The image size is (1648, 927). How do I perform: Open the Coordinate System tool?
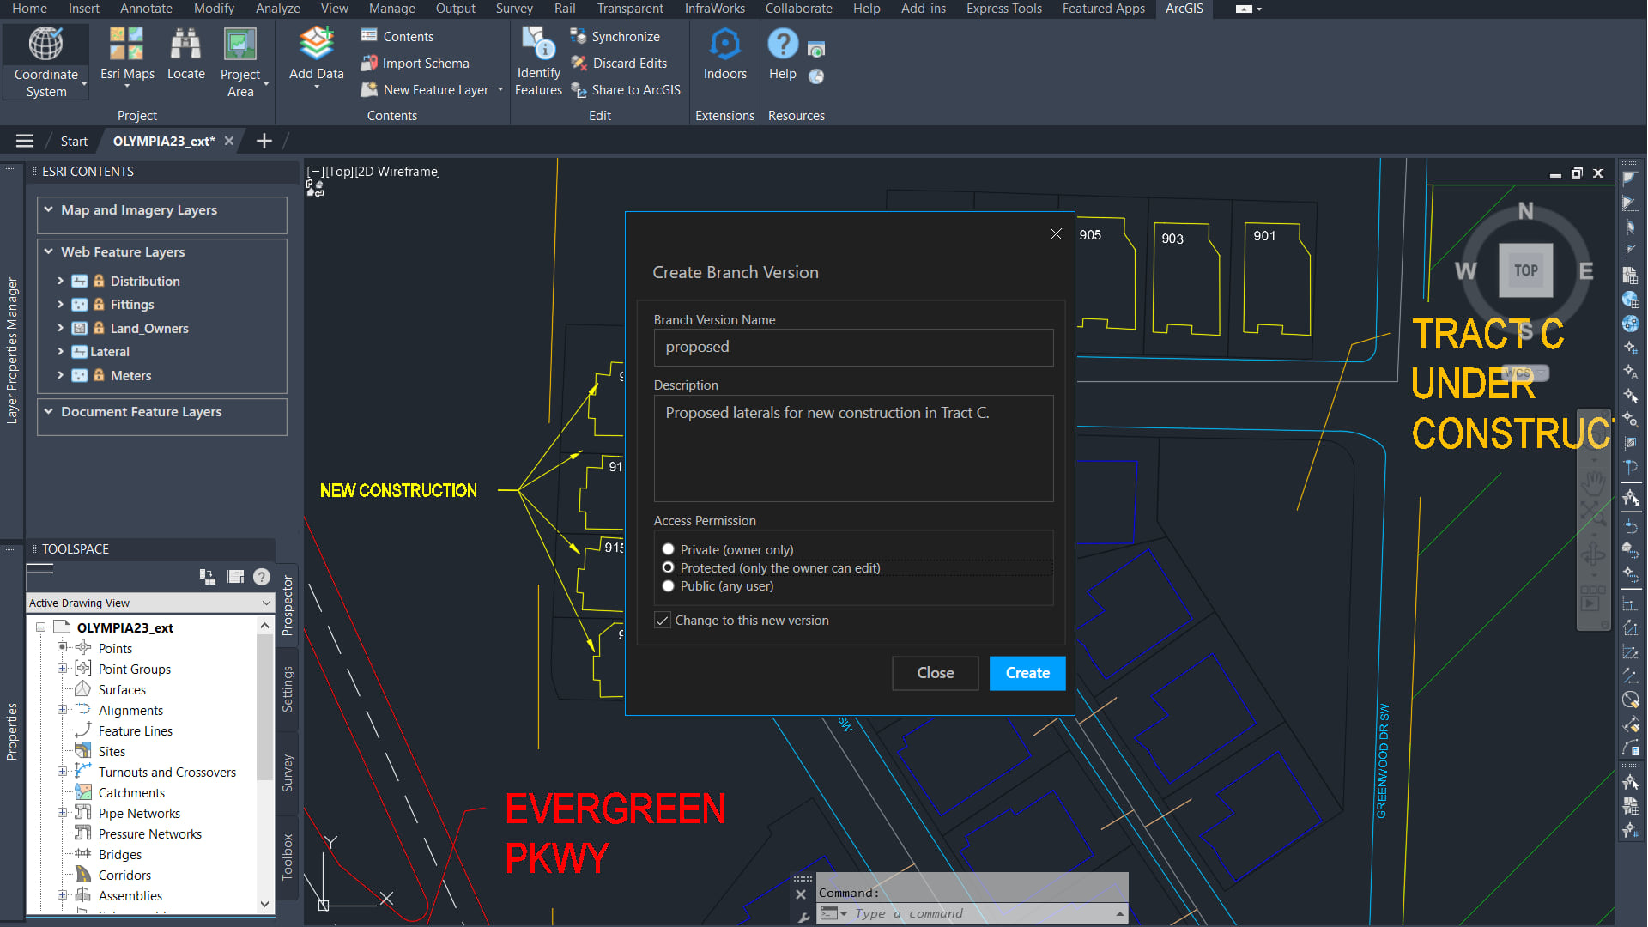pos(45,60)
